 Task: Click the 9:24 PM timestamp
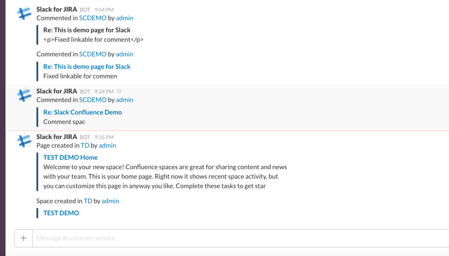point(104,91)
